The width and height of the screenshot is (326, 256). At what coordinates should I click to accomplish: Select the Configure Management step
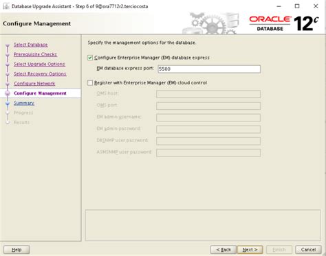[40, 93]
